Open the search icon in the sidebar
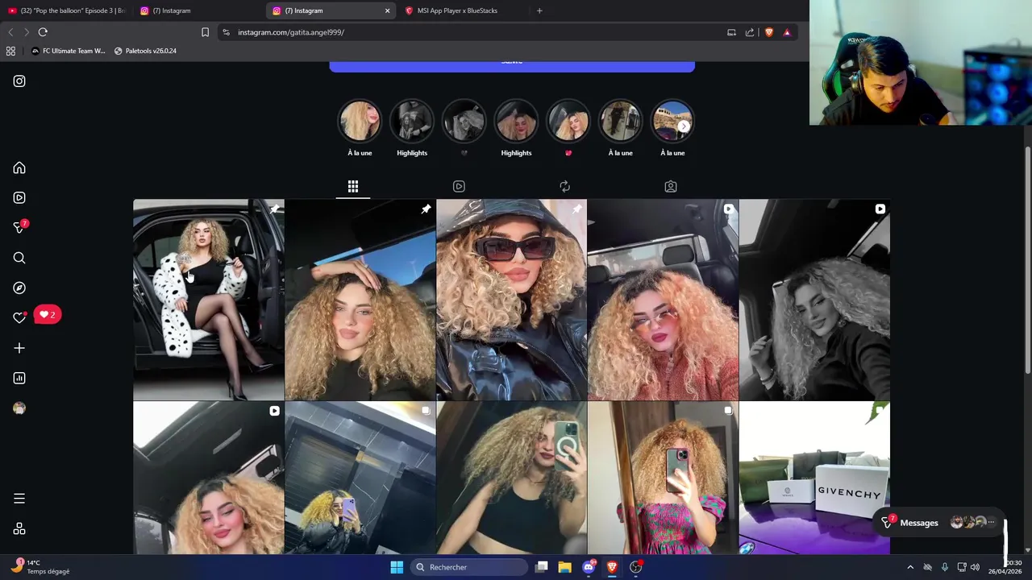Image resolution: width=1032 pixels, height=580 pixels. click(x=19, y=258)
